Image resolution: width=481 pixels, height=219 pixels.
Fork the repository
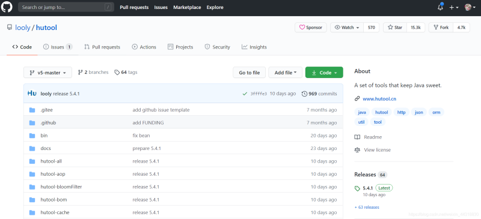[x=441, y=27]
